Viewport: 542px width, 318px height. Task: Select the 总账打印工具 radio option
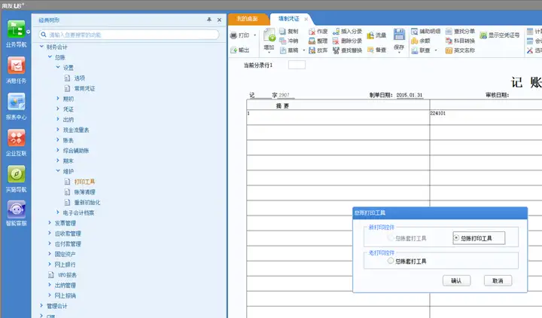coord(456,238)
